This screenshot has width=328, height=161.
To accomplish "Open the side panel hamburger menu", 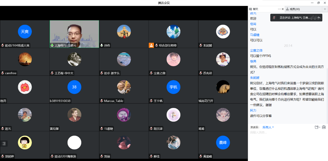I will [x=325, y=9].
